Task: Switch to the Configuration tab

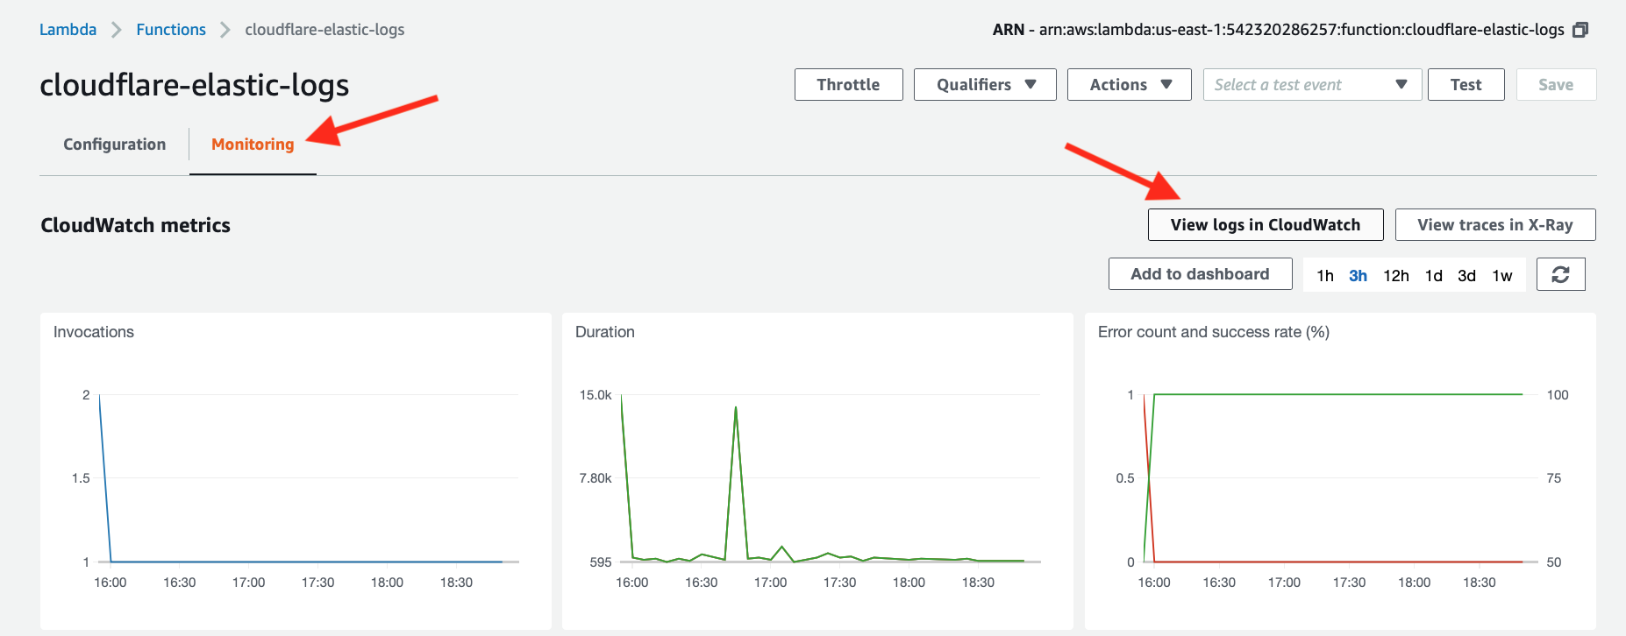Action: click(114, 145)
